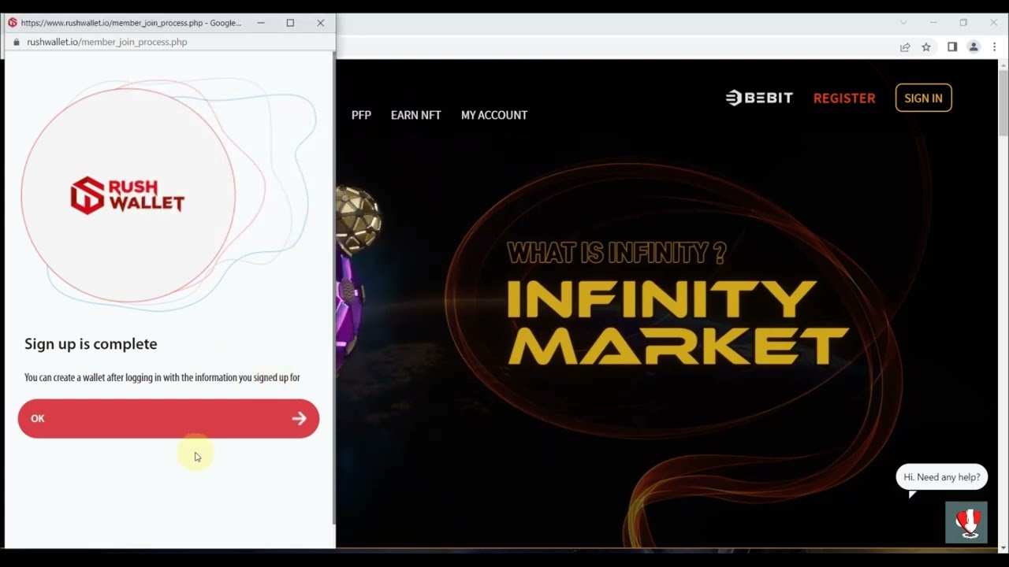
Task: Expand the tab search chevron
Action: click(x=903, y=23)
